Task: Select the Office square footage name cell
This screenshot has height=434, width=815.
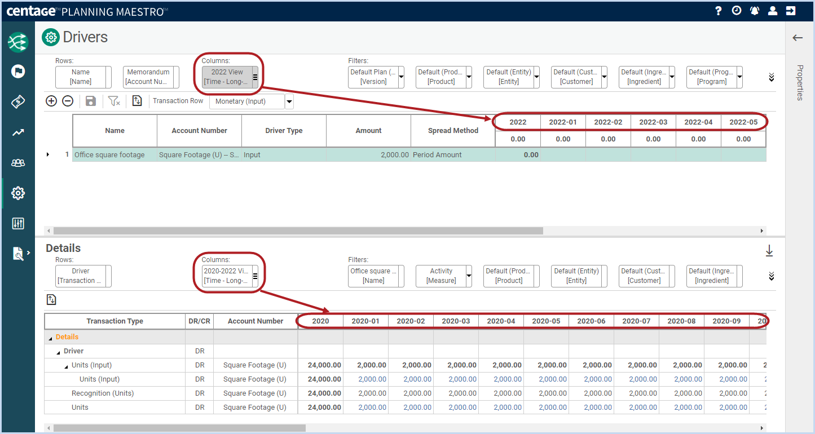Action: pyautogui.click(x=114, y=154)
